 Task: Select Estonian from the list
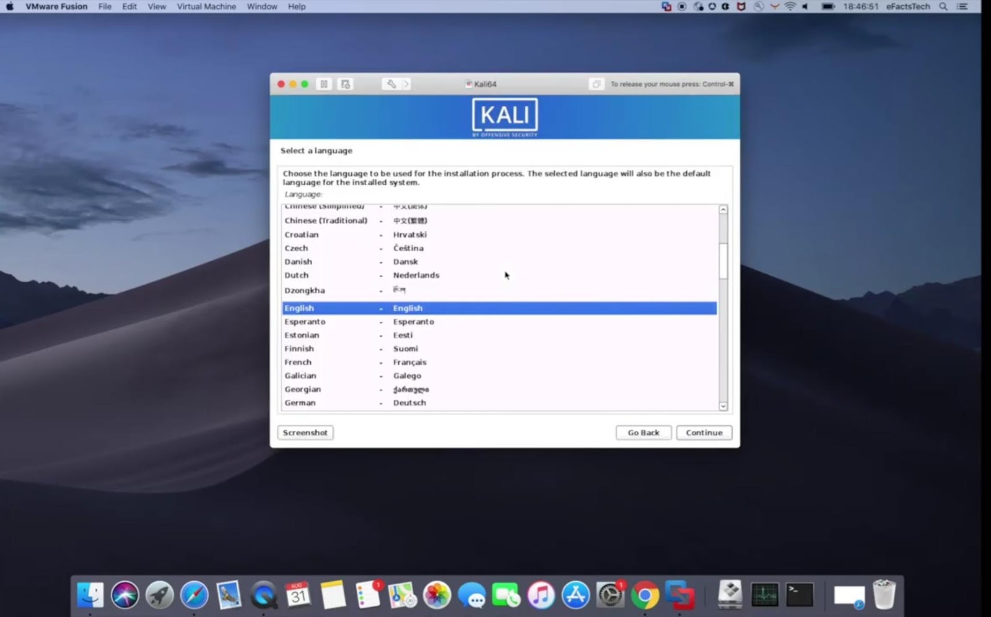click(x=499, y=335)
